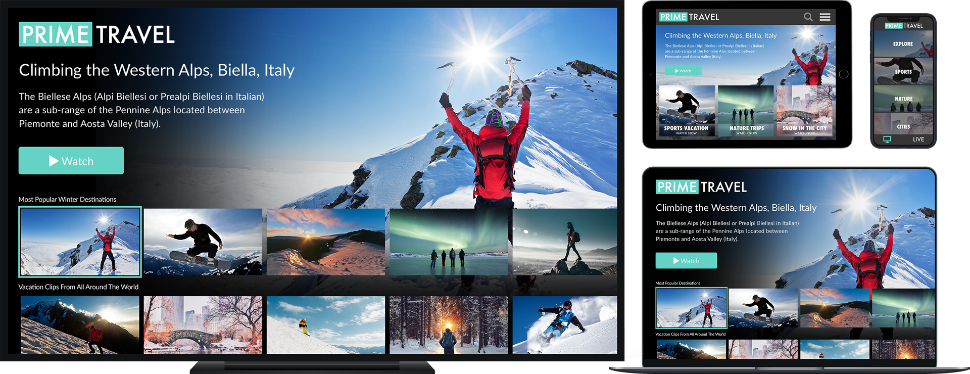This screenshot has height=374, width=970.
Task: Open the Nature category on the phone
Action: point(903,99)
